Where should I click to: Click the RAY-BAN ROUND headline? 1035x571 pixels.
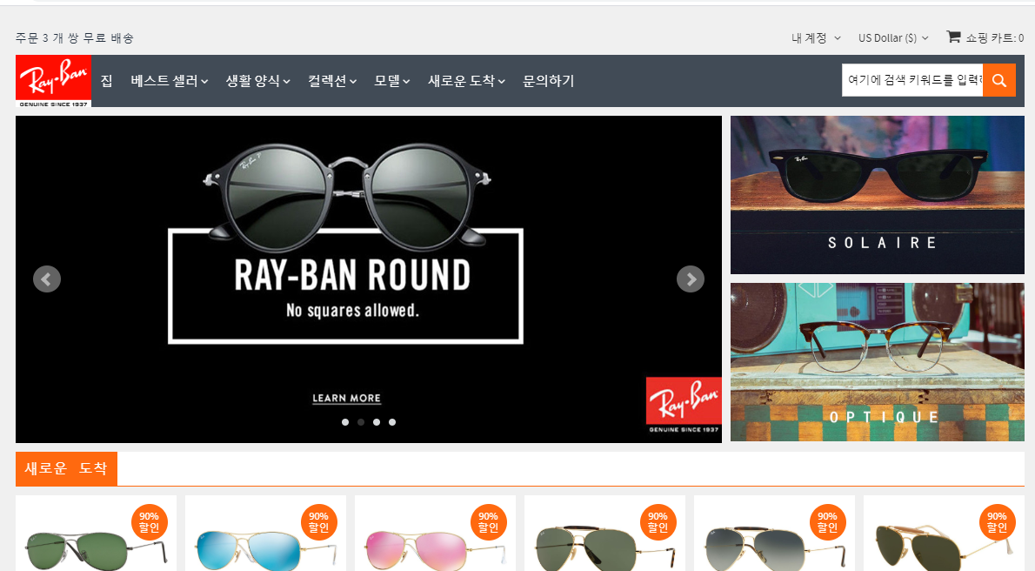click(352, 275)
